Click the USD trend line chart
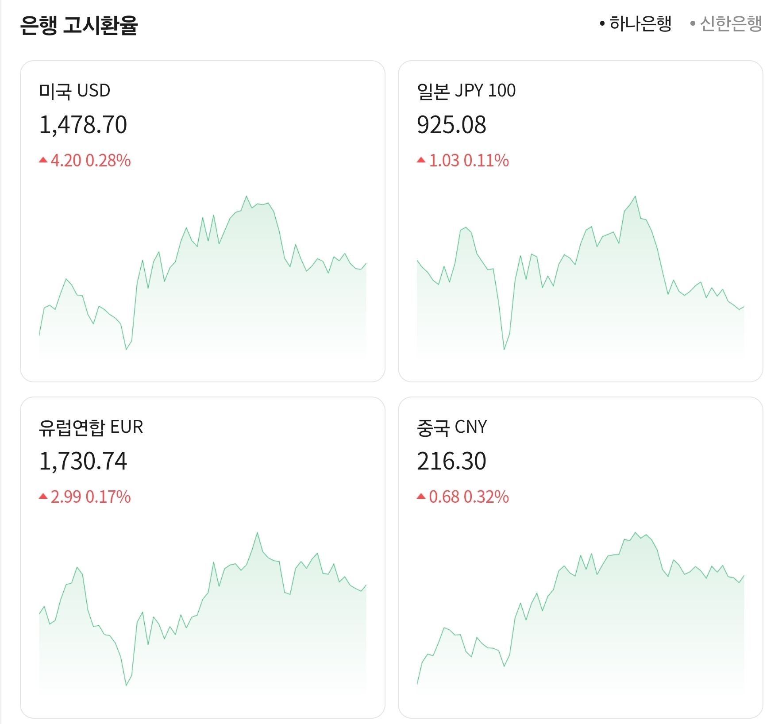 [203, 273]
